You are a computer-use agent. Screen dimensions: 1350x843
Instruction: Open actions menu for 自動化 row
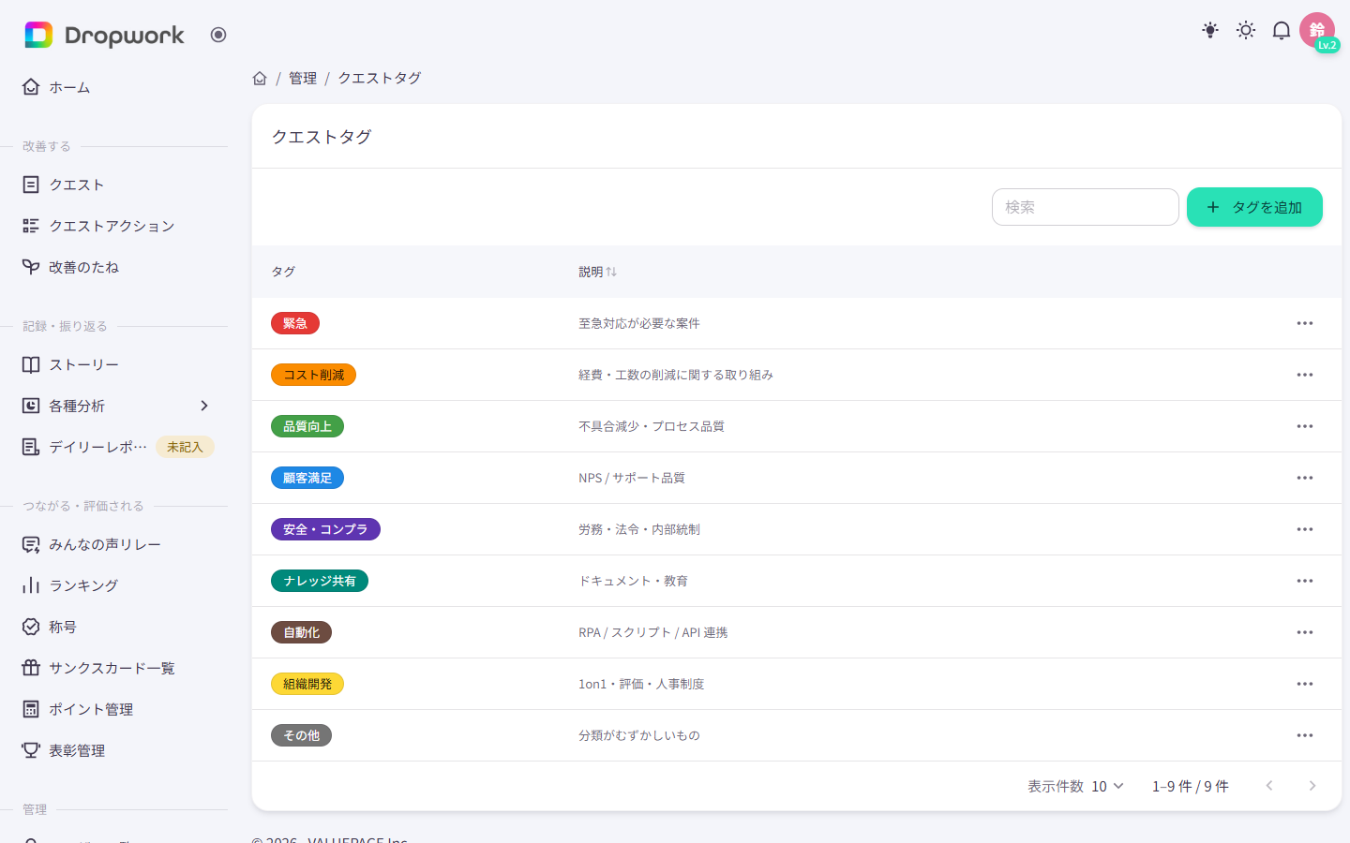(x=1305, y=632)
